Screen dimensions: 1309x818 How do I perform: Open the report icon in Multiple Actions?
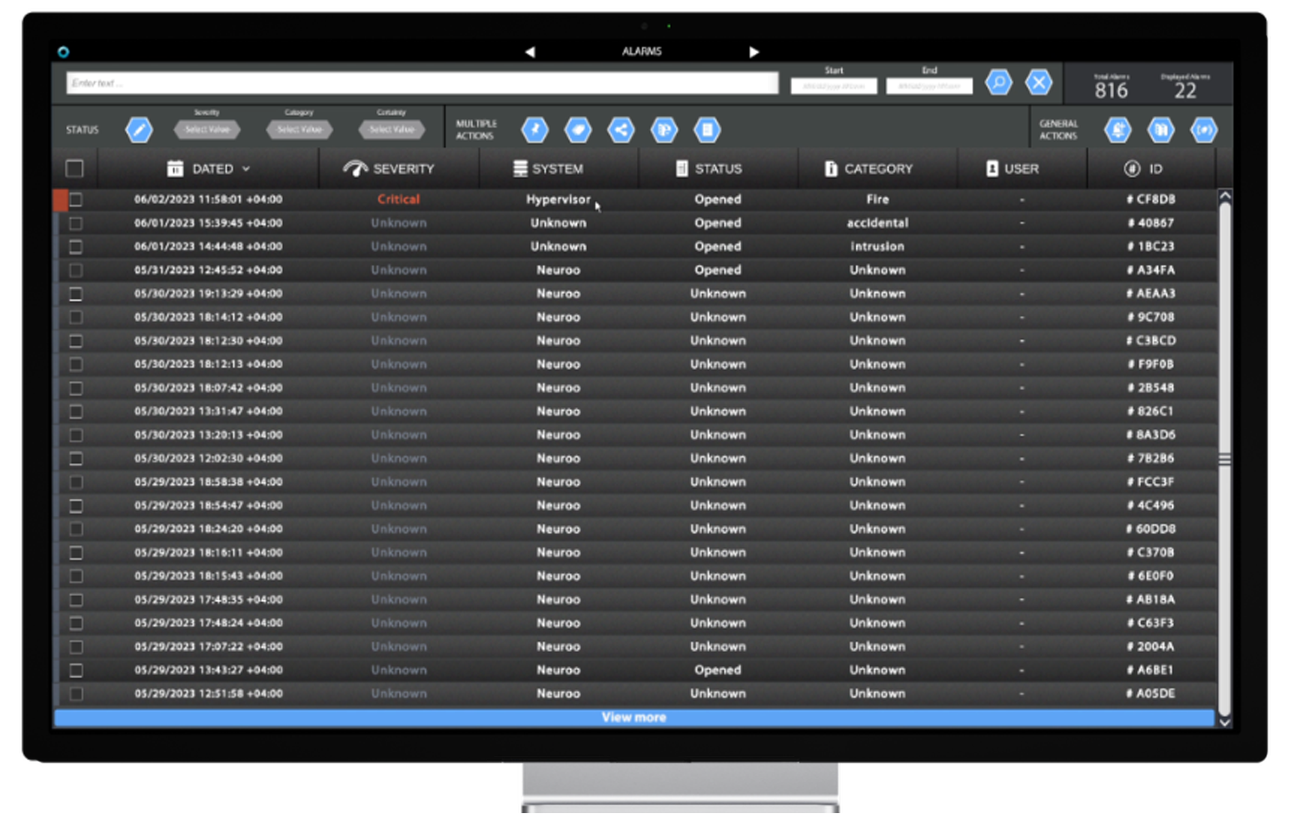click(707, 130)
